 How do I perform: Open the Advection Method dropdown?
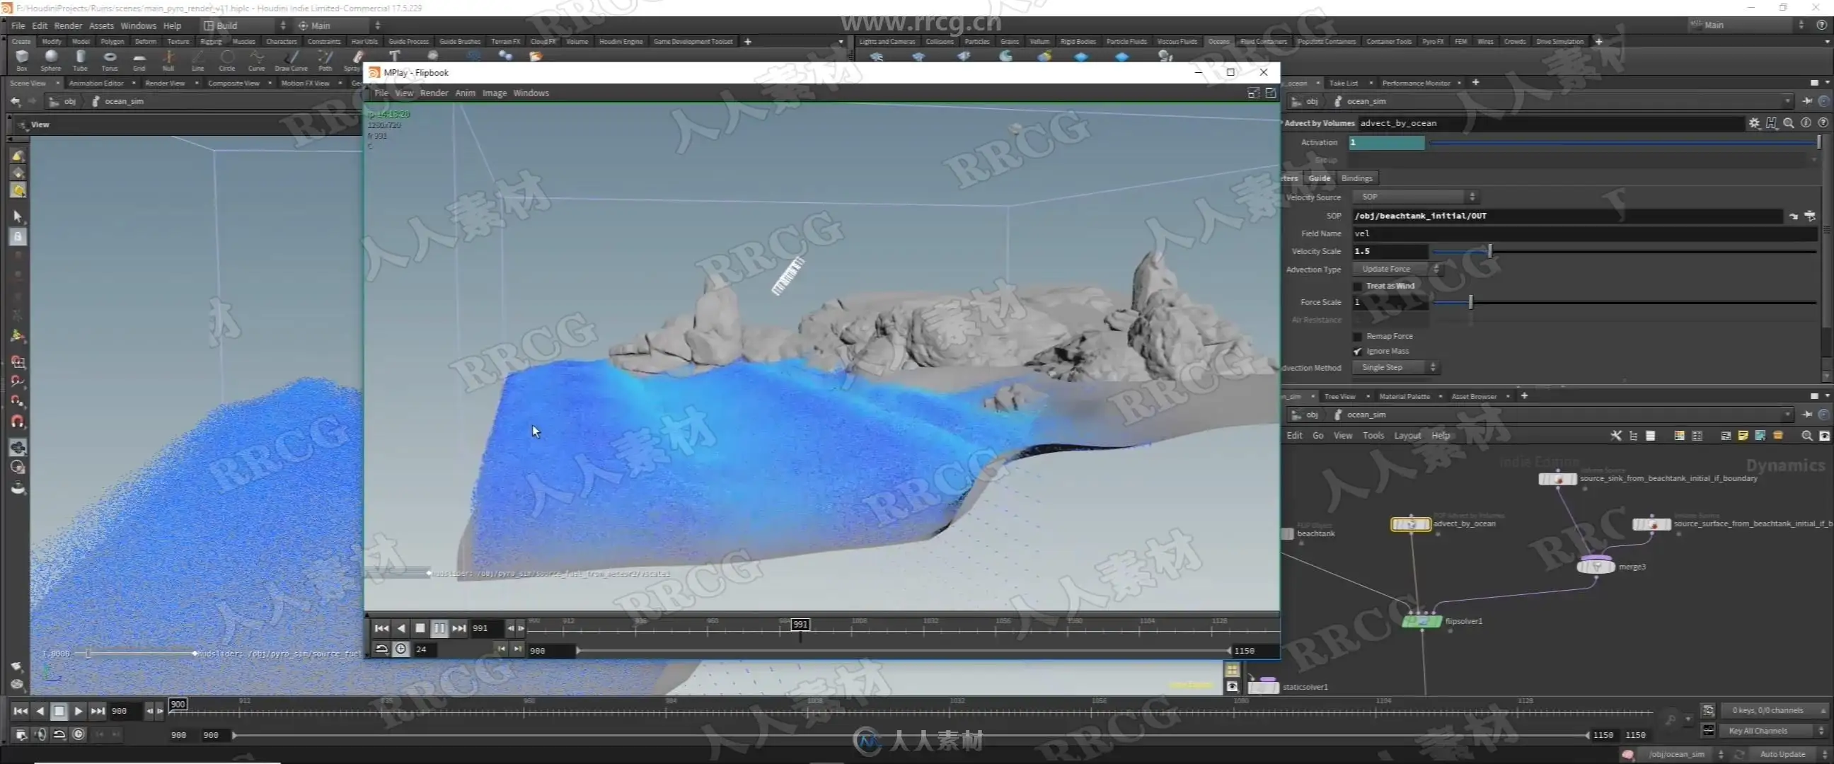pos(1395,368)
